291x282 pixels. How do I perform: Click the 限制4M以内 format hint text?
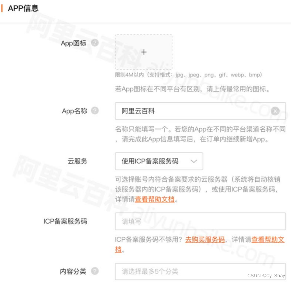click(189, 75)
